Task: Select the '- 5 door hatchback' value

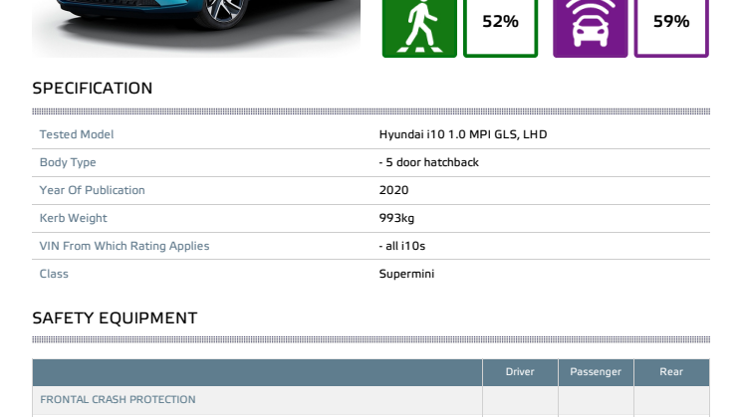Action: [x=429, y=162]
